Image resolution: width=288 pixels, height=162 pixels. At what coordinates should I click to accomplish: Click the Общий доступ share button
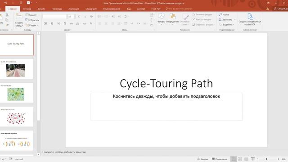tap(281, 9)
